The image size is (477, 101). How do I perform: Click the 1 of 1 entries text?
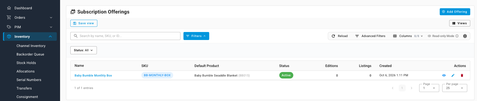click(84, 88)
